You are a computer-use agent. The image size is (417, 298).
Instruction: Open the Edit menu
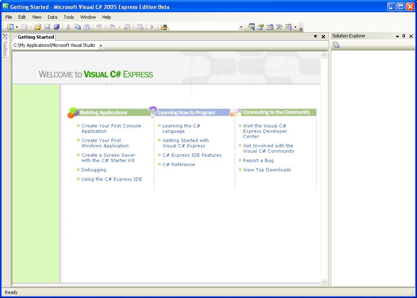coord(22,17)
